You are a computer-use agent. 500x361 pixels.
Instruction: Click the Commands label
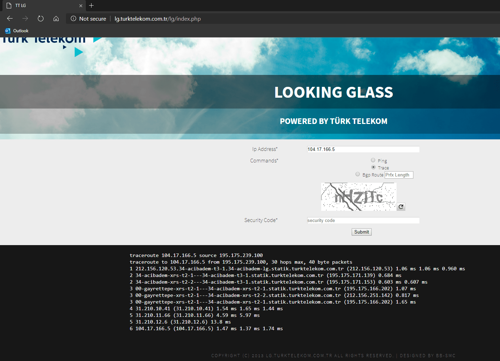coord(264,161)
